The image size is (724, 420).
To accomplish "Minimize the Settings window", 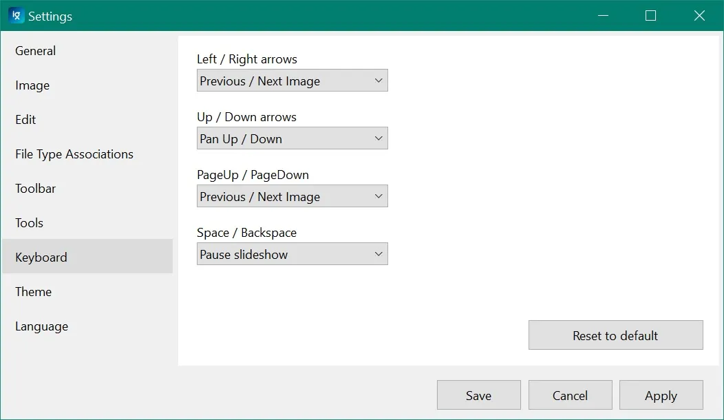I will (603, 16).
